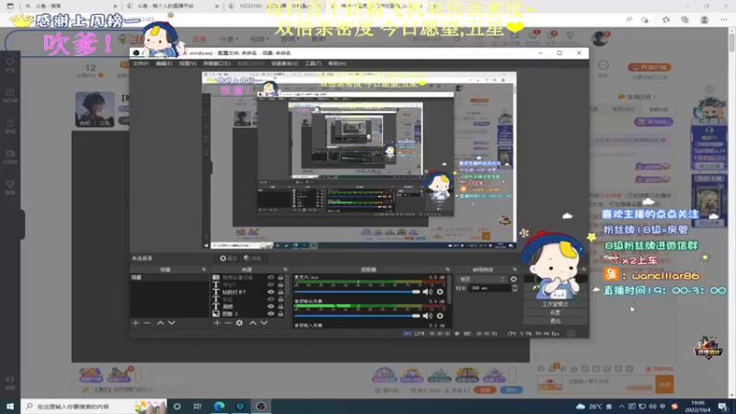Pop out the Audio Mixer dock icon
Viewport: 736px width, 414px height.
tap(447, 270)
